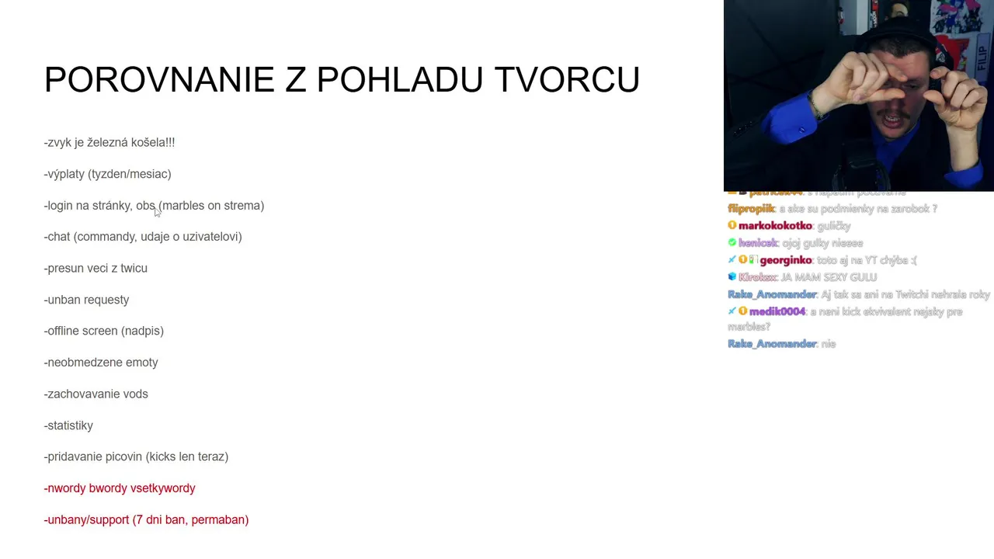The height and width of the screenshot is (559, 994).
Task: Click Kiroksx's blue cube badge
Action: (x=732, y=276)
